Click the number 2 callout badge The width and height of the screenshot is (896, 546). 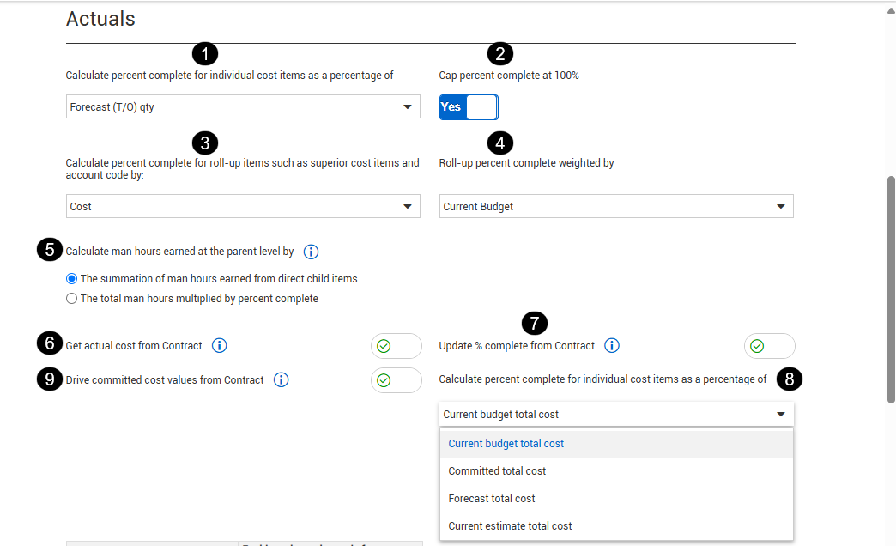pos(499,54)
